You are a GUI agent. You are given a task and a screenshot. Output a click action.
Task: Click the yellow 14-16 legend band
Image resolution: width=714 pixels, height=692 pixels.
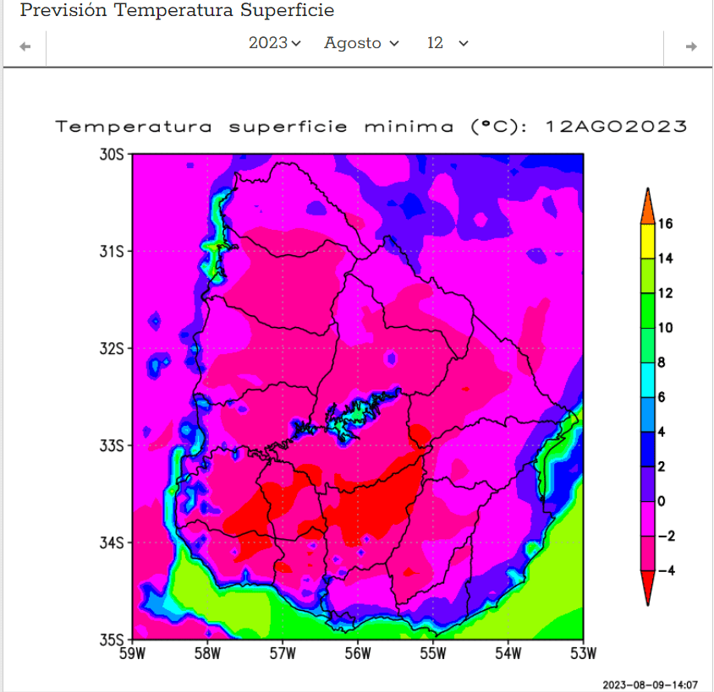pos(647,242)
